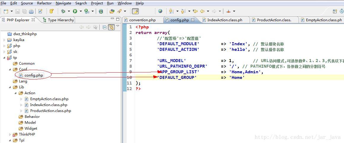Close the config.php editor tab
This screenshot has height=143, width=344.
coord(193,20)
